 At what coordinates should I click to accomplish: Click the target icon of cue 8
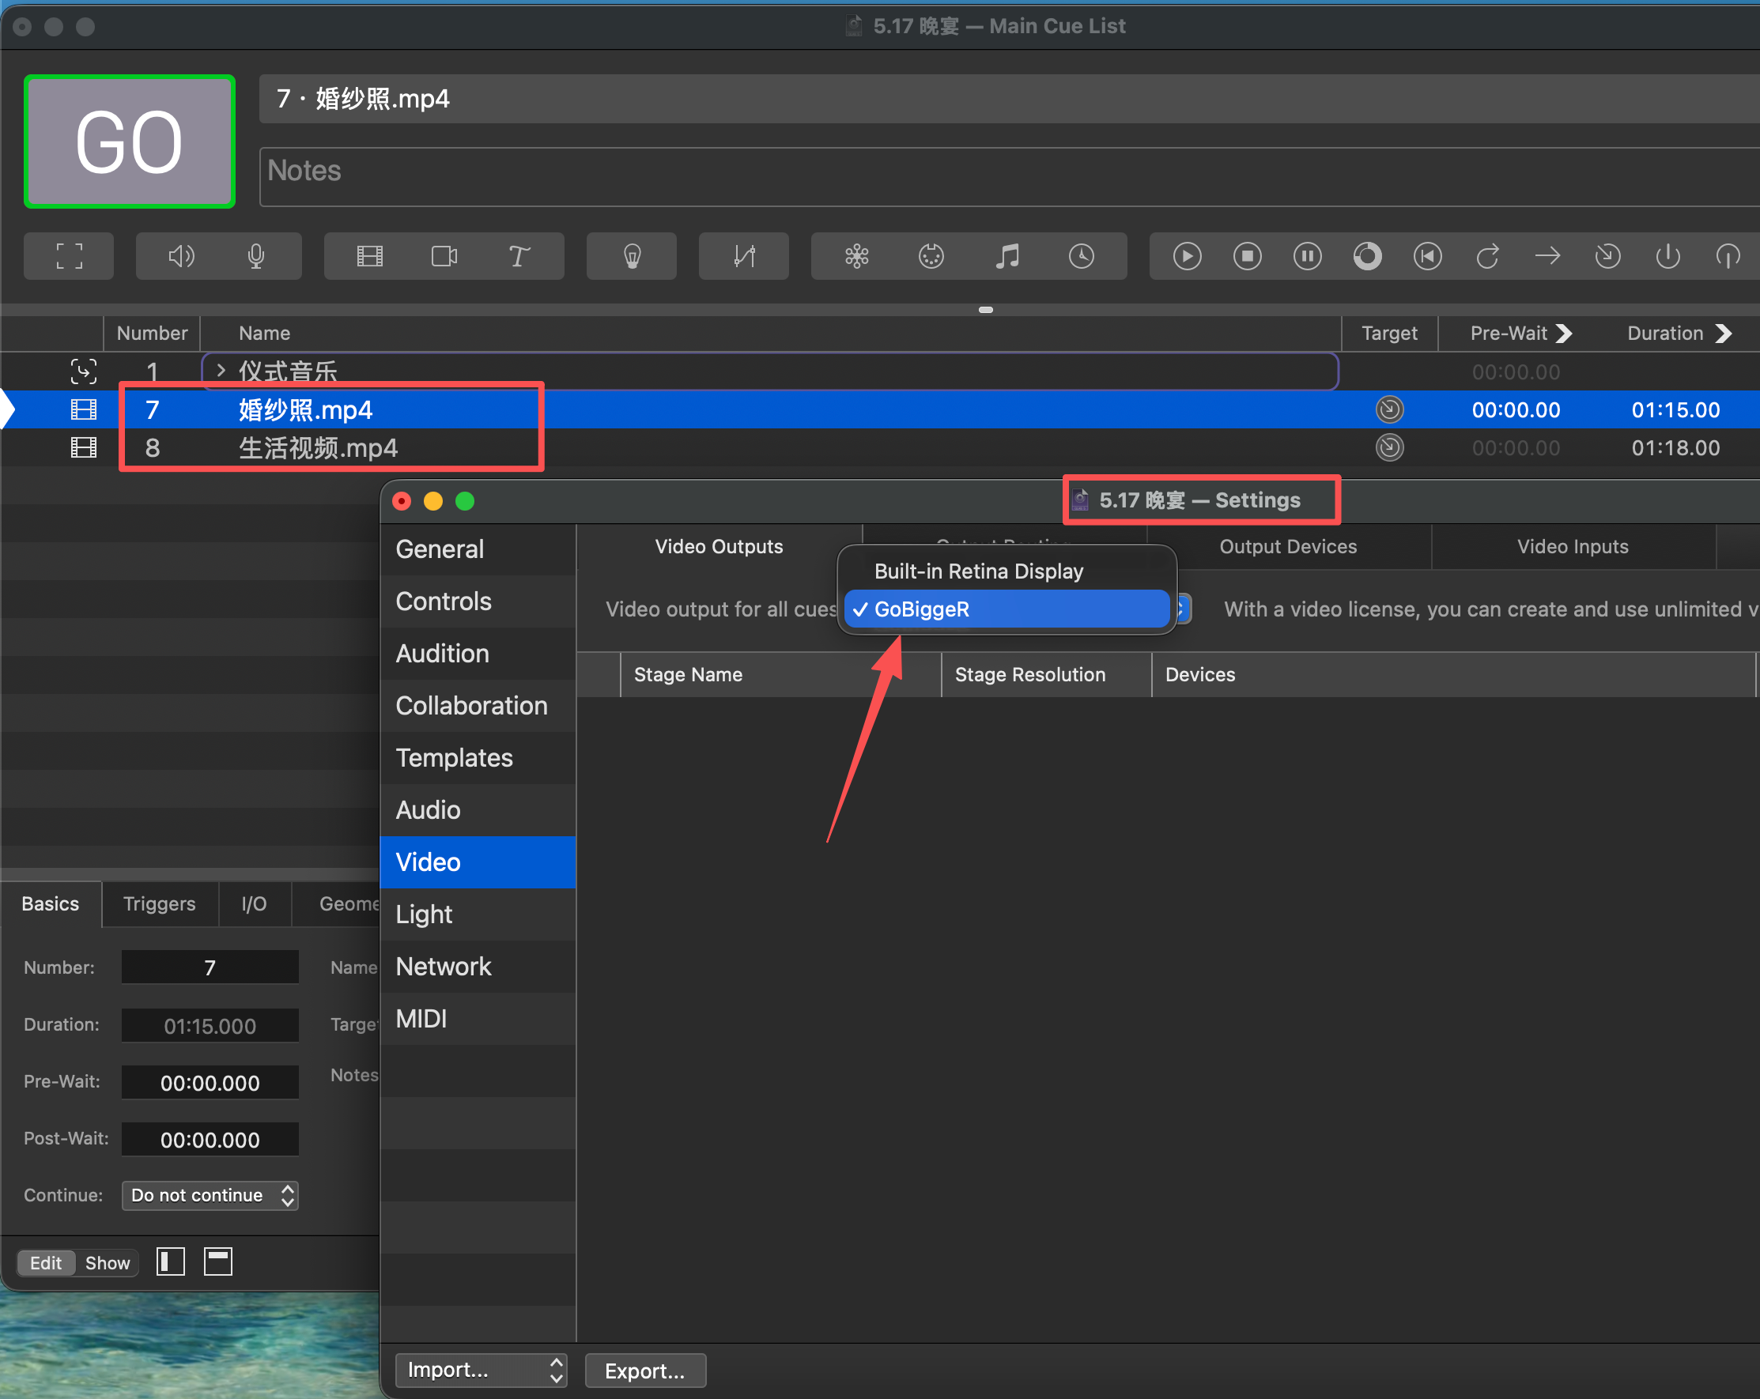[x=1389, y=447]
